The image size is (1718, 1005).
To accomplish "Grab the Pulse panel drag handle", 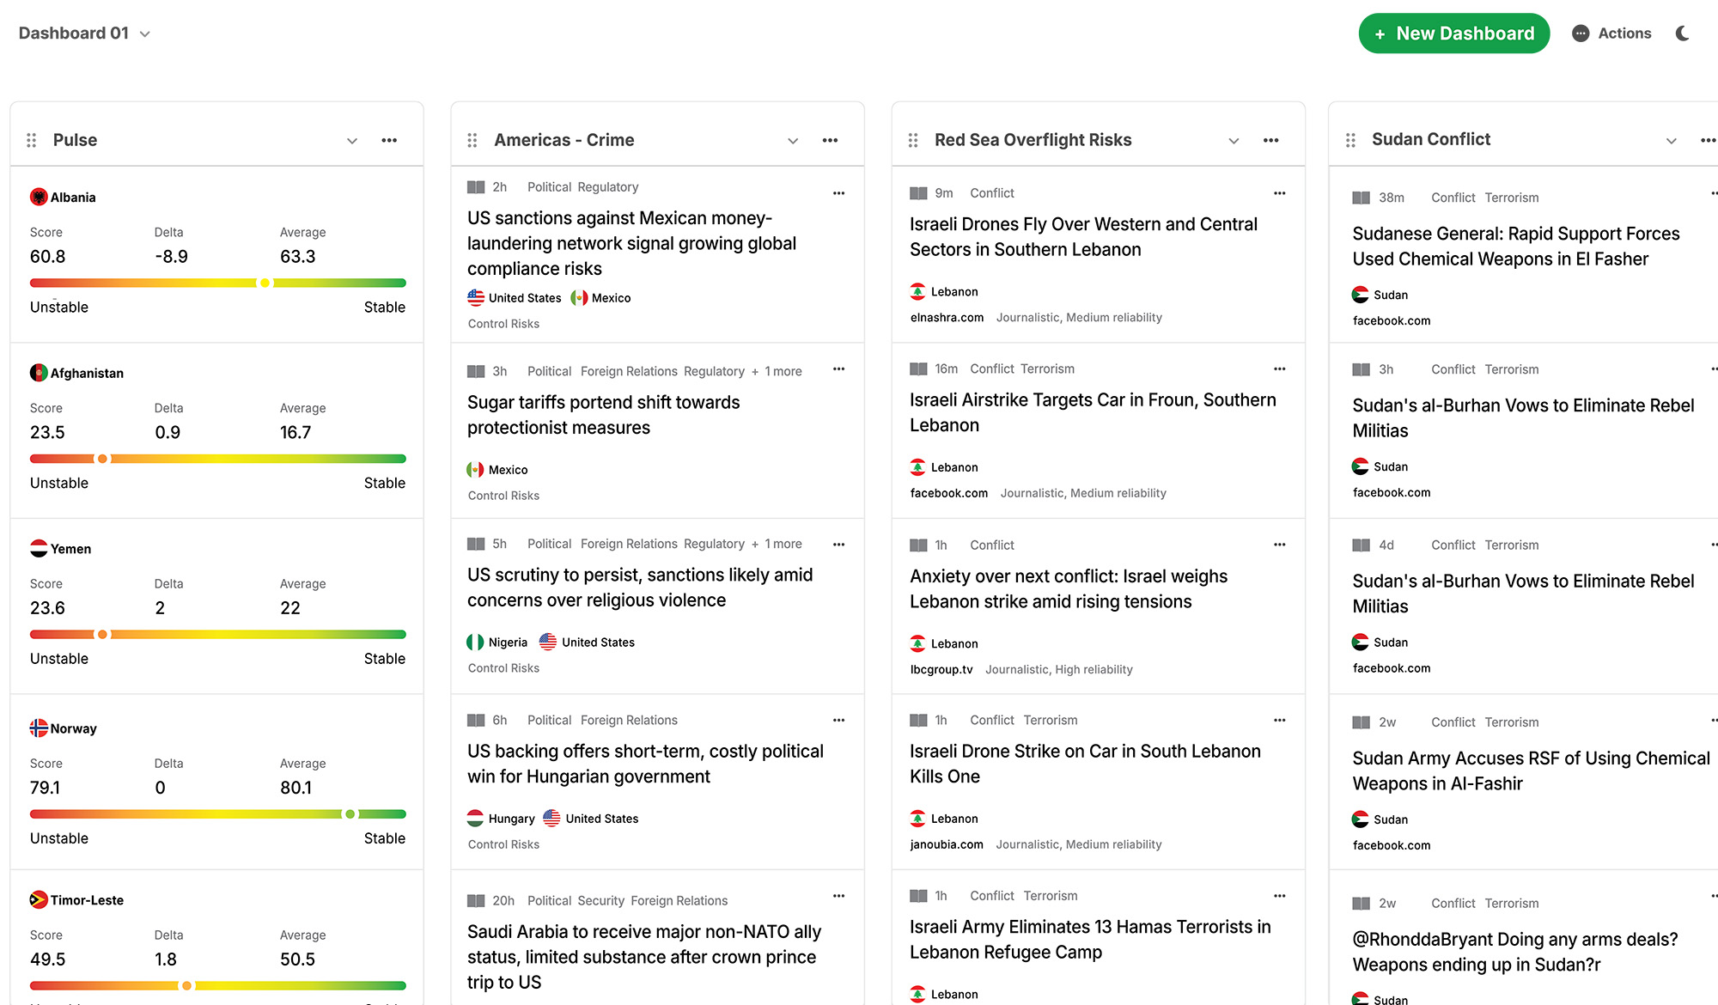I will point(32,140).
